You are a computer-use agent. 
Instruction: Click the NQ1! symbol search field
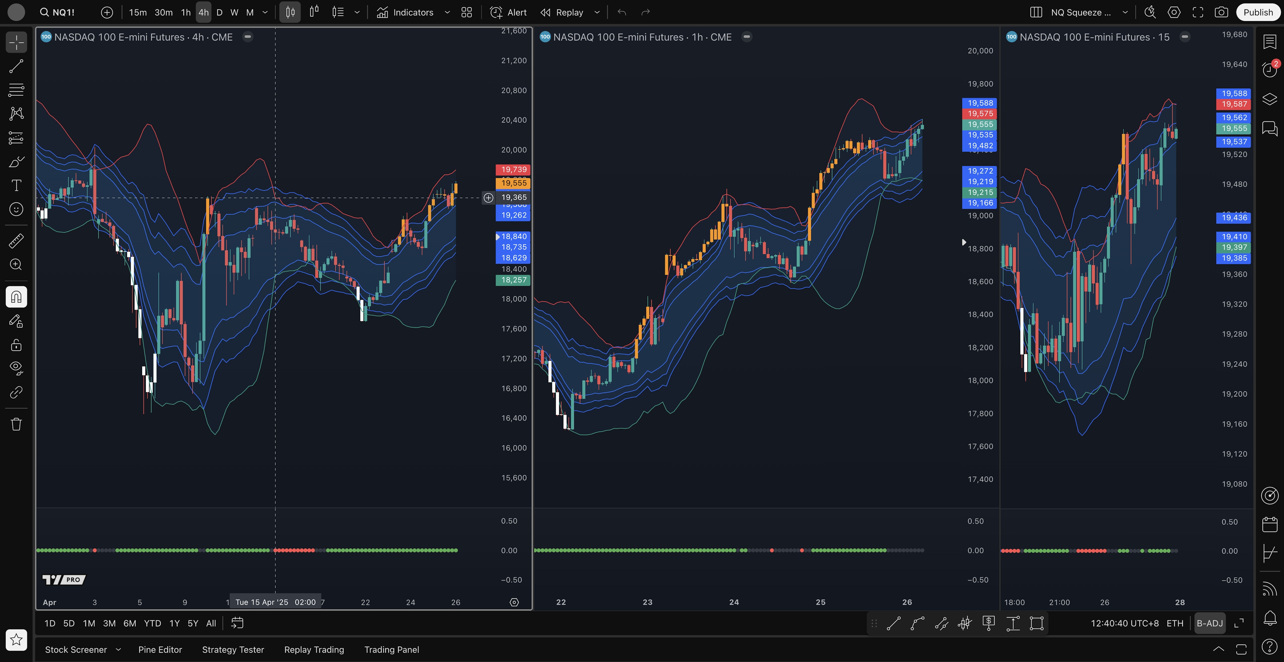tap(63, 12)
